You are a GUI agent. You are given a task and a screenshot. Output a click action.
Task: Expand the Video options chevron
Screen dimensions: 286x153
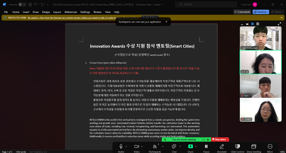point(142,146)
